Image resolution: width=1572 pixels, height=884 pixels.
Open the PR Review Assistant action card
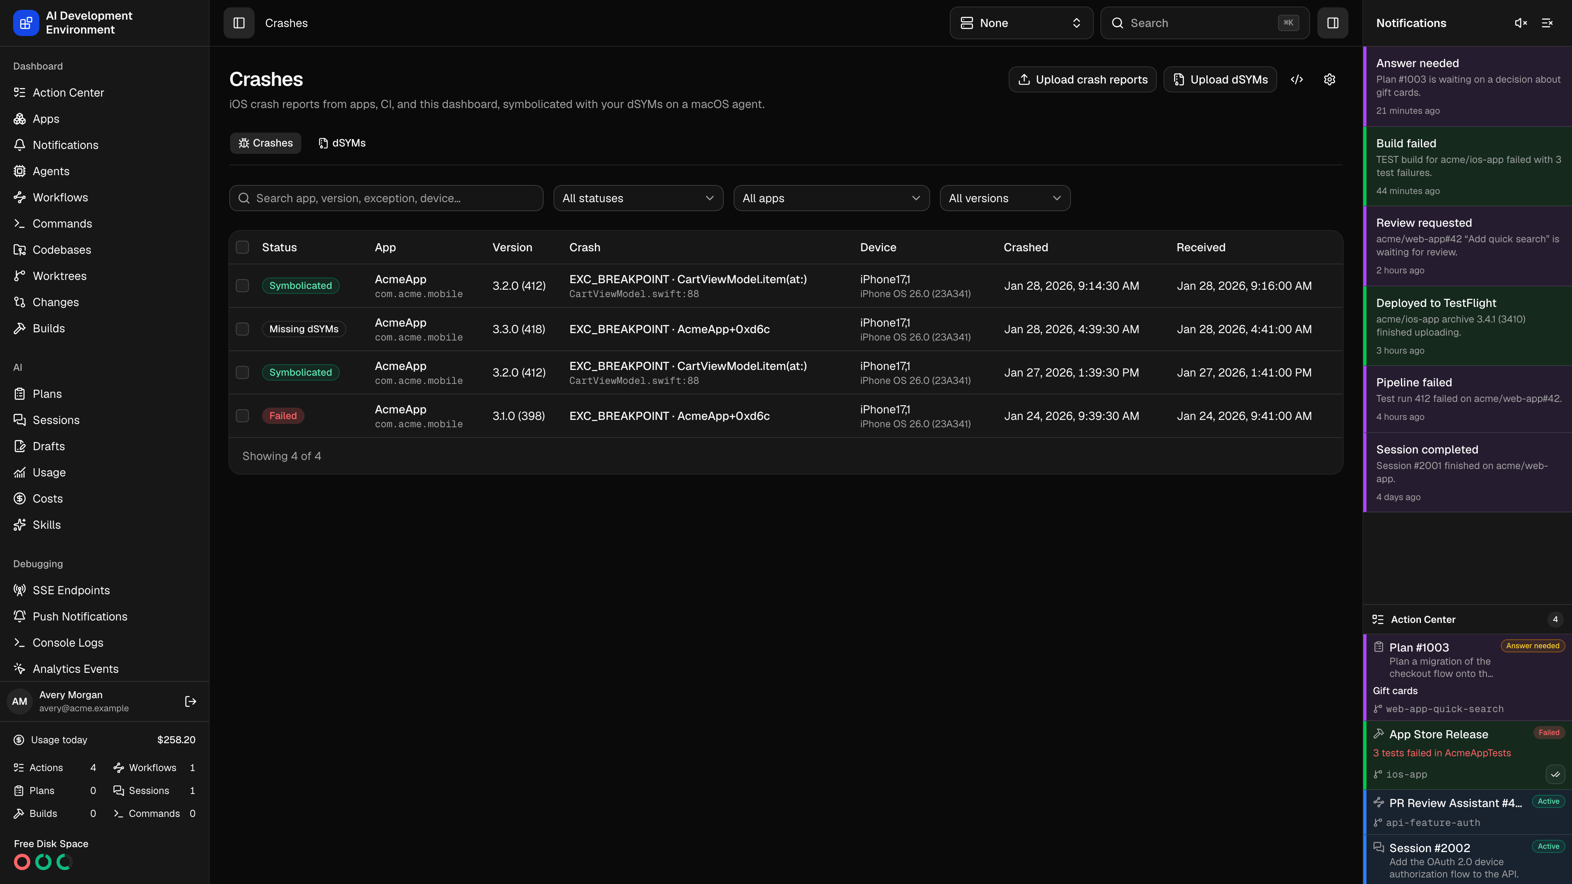(1468, 812)
